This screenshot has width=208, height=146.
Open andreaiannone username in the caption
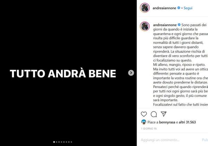point(165,25)
